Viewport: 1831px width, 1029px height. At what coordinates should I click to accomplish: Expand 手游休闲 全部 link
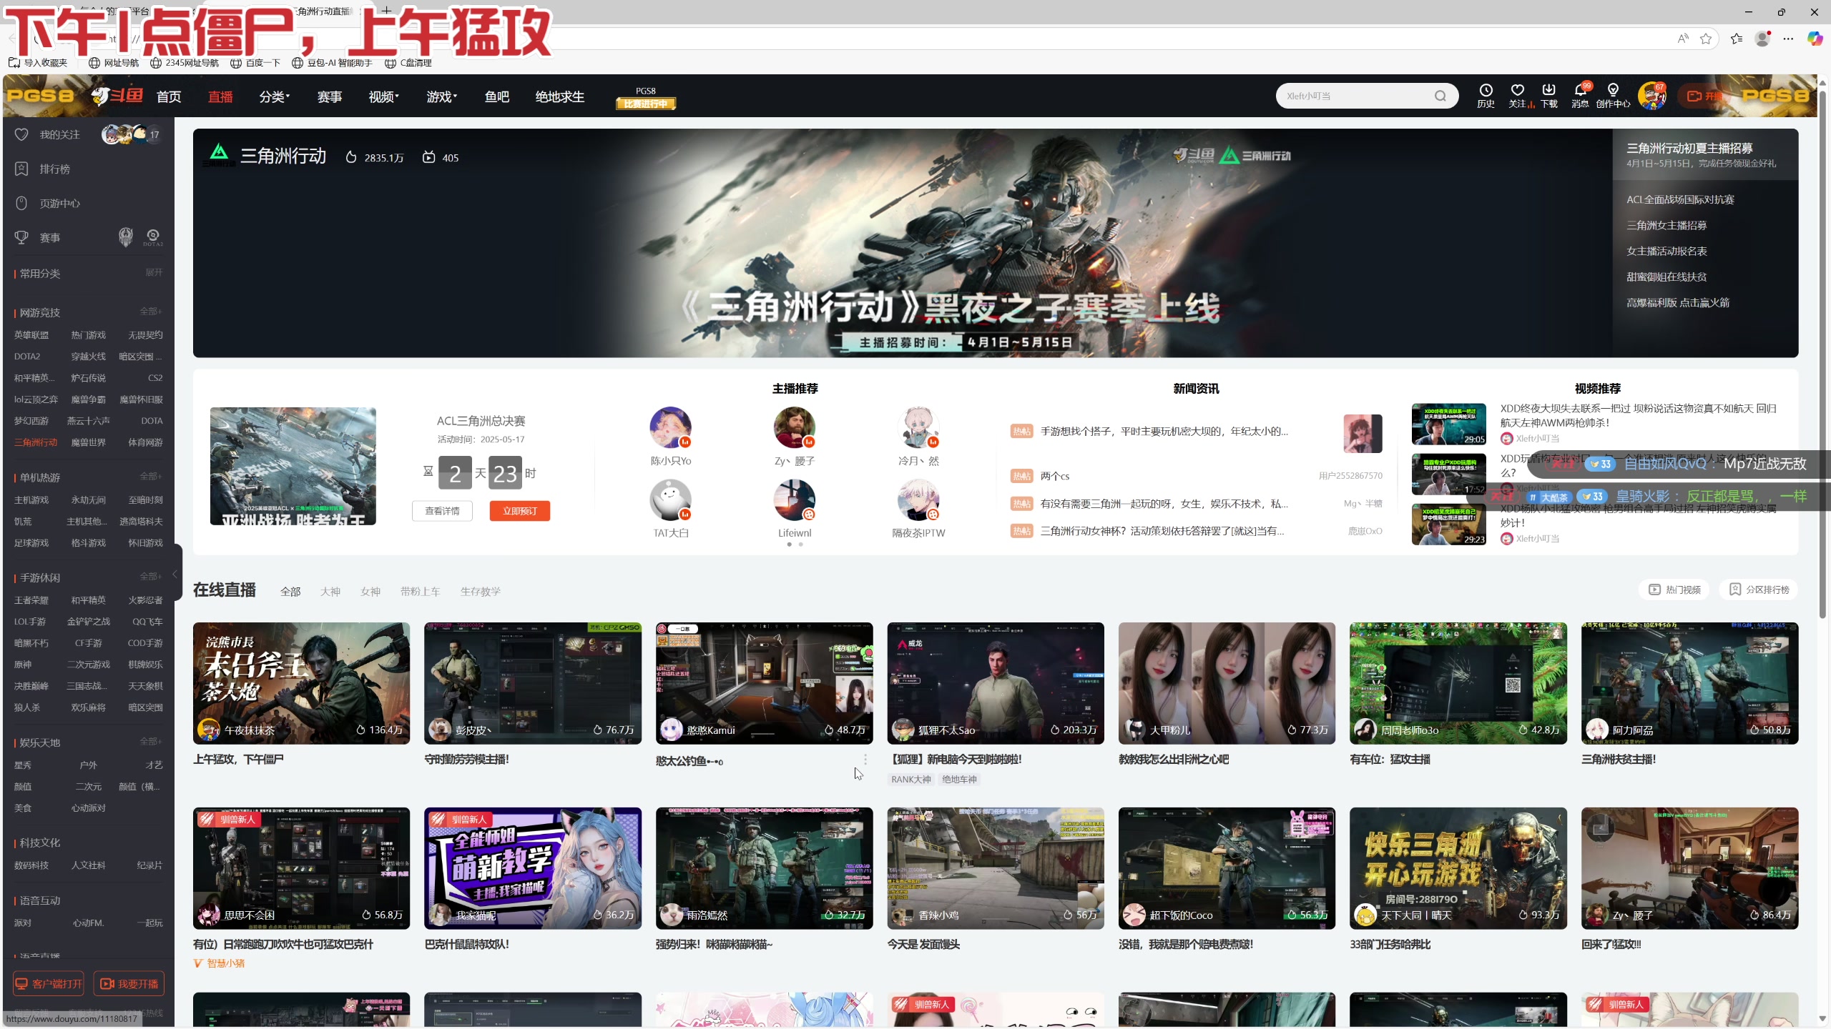coord(151,576)
